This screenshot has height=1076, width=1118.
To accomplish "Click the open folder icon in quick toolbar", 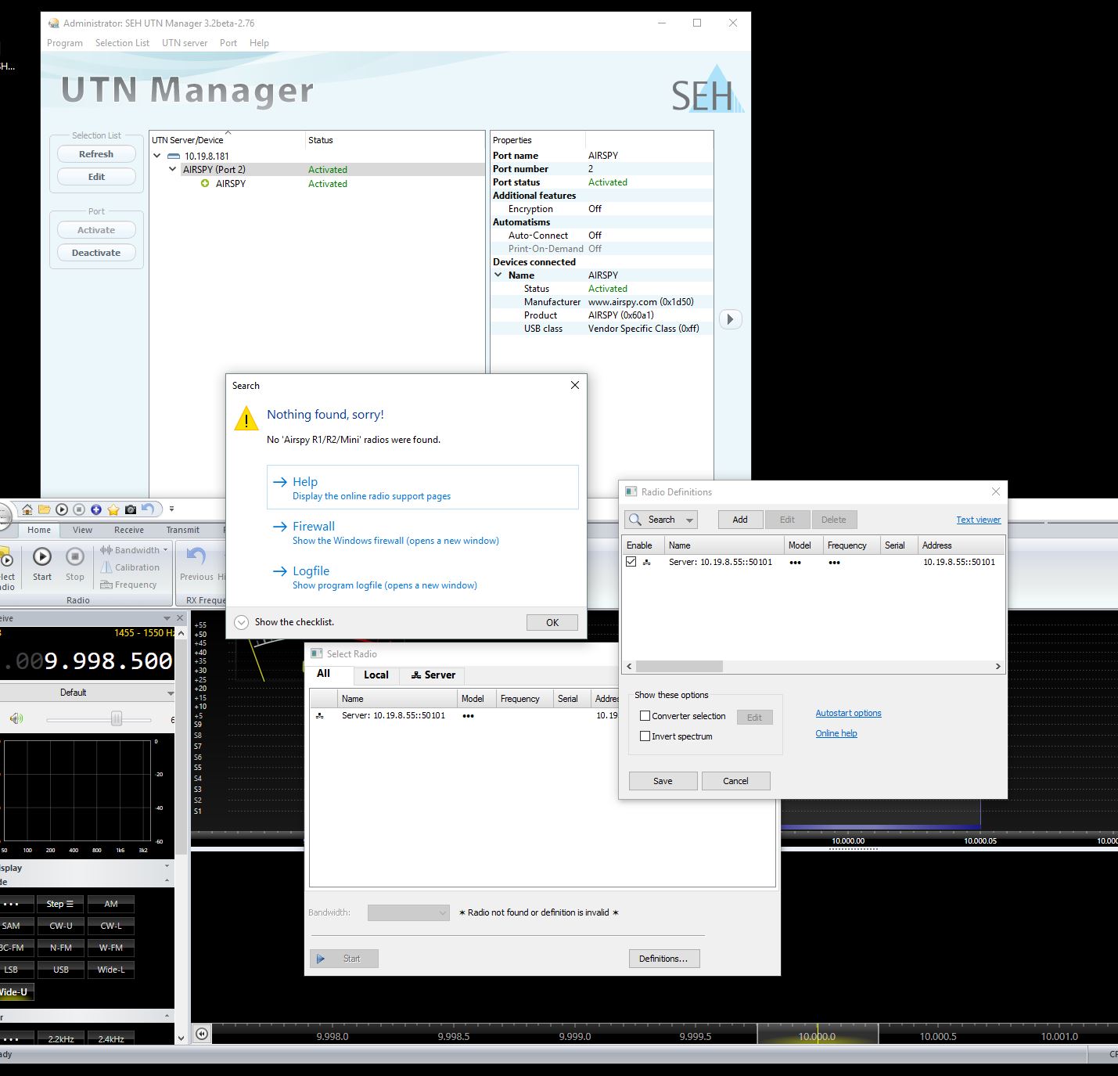I will [x=45, y=509].
